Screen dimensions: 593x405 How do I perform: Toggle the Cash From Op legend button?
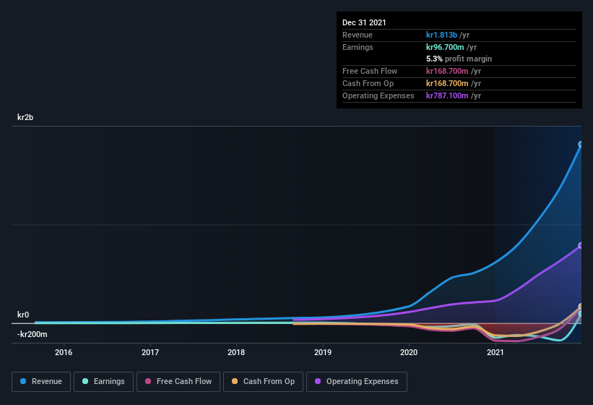[x=263, y=382]
